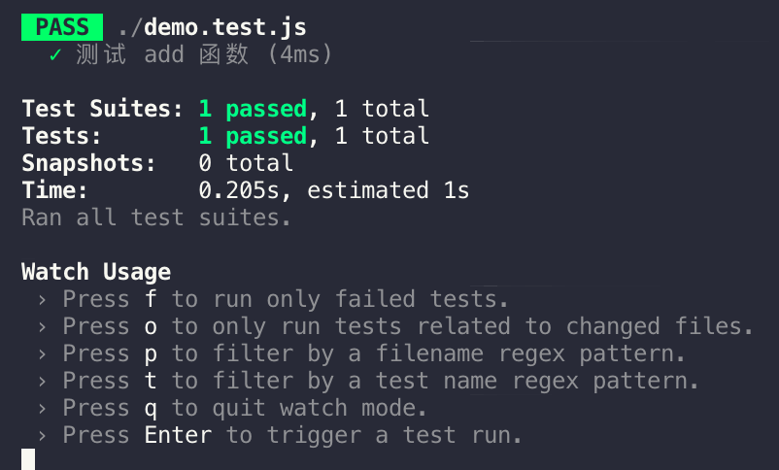Click the demo.test.js file path
The height and width of the screenshot is (470, 779).
tap(213, 28)
